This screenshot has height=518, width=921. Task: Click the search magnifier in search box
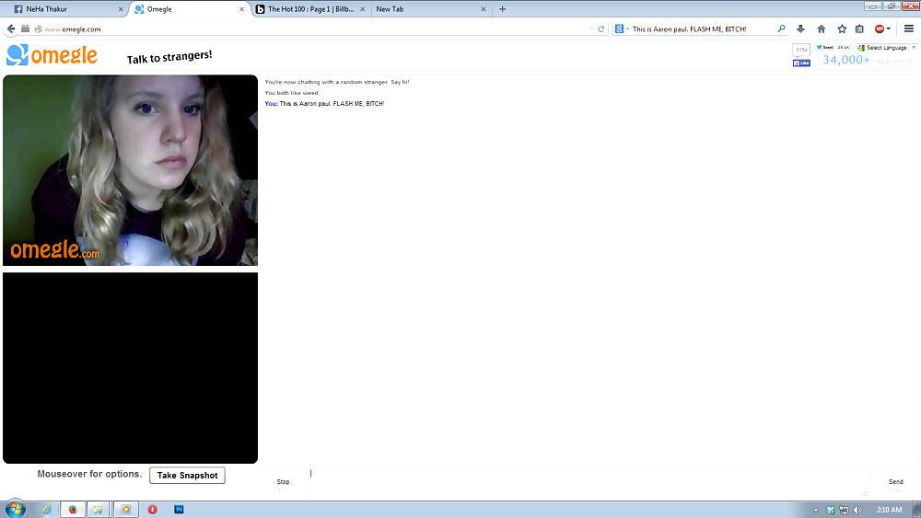pos(781,29)
